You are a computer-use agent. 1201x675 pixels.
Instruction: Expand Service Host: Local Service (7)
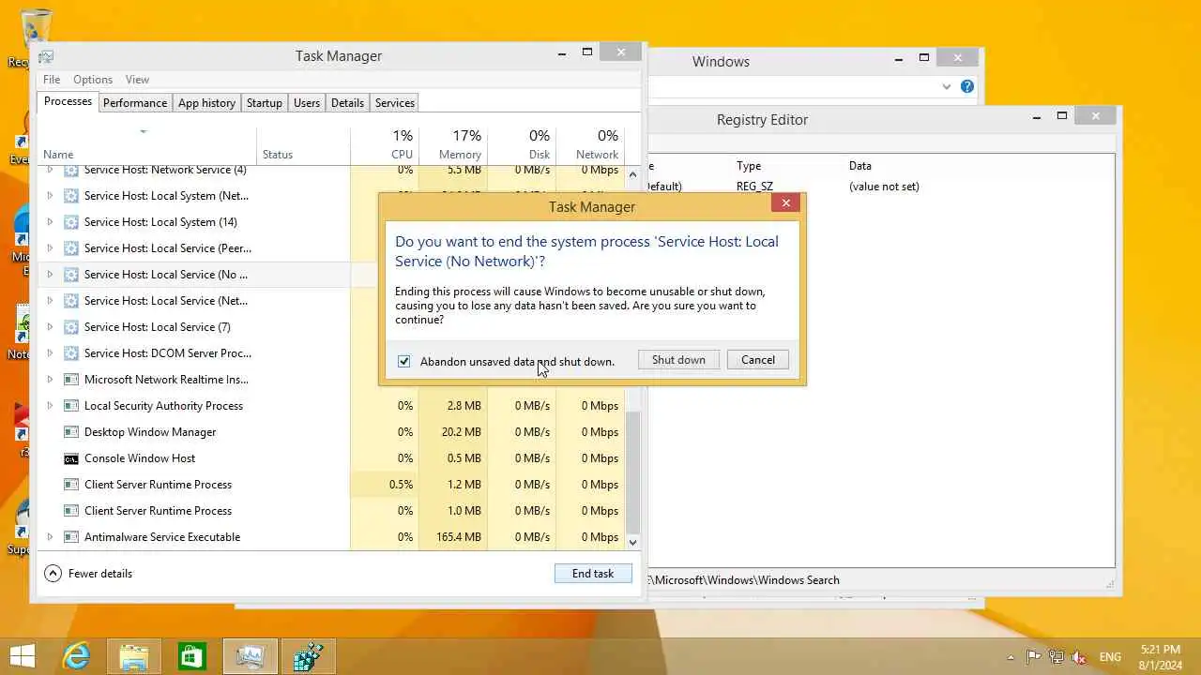pos(50,327)
